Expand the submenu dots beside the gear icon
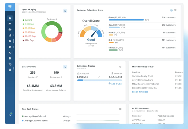 pos(13,70)
